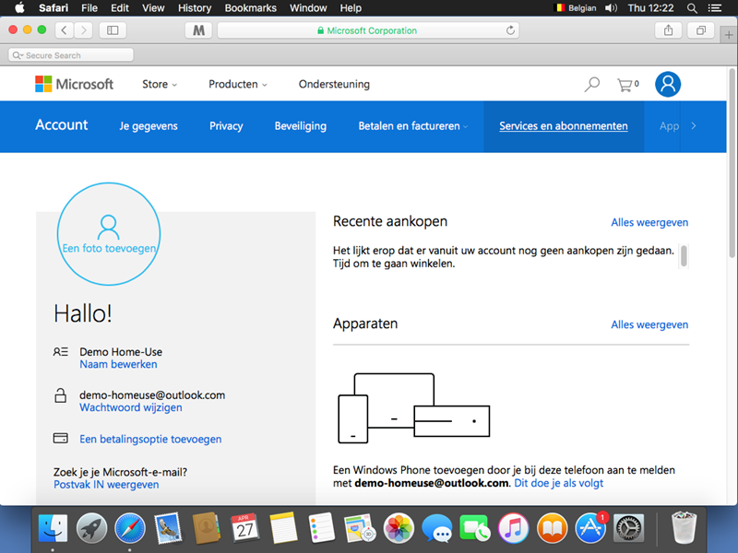Open Services en abonnementen tab
Viewport: 738px width, 553px height.
pos(564,126)
